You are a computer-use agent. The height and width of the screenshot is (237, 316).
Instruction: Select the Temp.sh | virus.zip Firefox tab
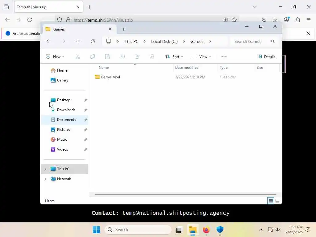48,7
